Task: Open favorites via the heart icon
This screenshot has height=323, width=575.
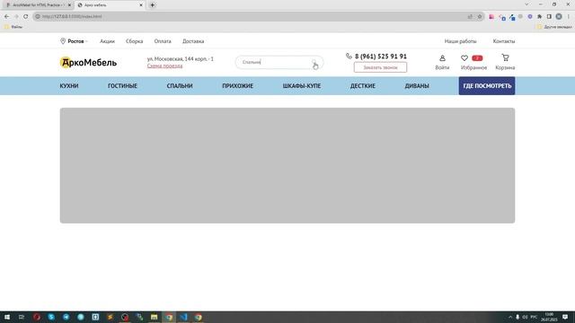Action: (x=464, y=57)
